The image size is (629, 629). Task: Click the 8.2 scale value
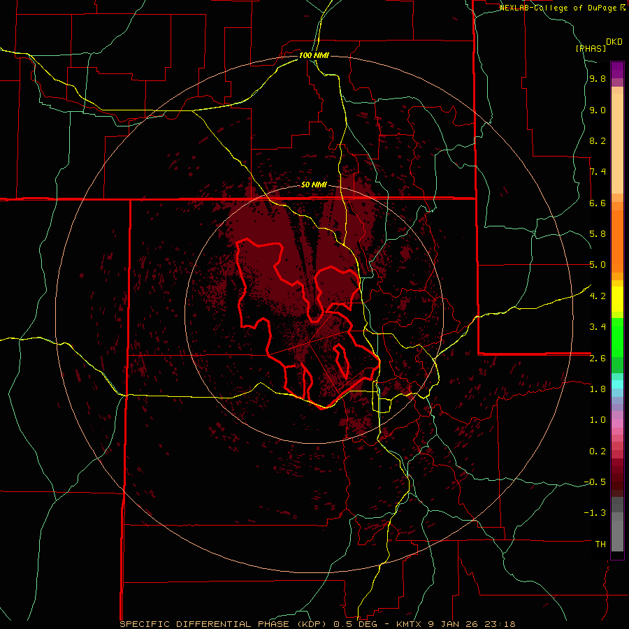tap(598, 141)
